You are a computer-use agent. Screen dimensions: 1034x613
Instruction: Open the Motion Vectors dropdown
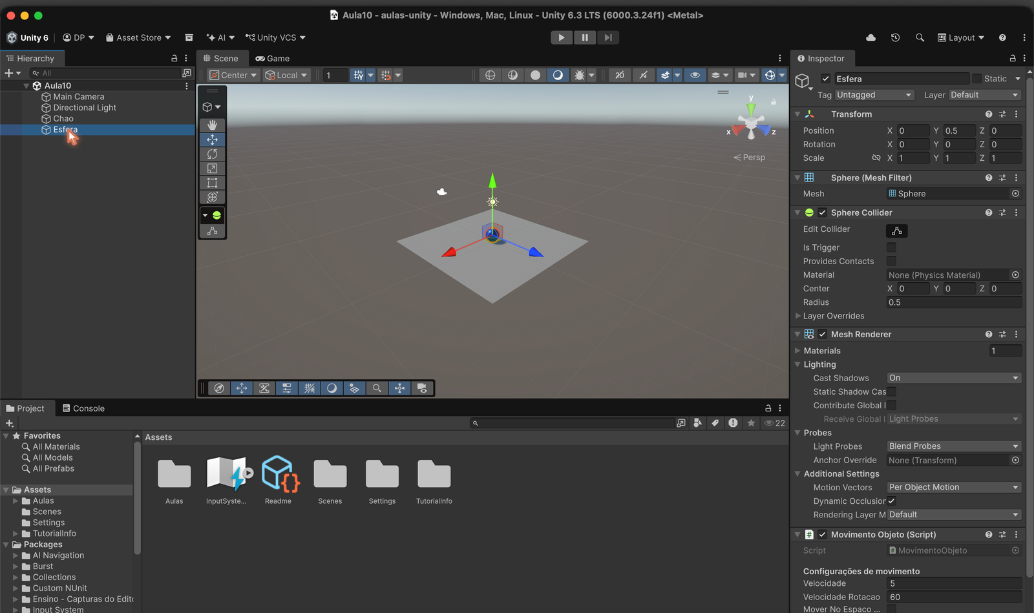pos(954,487)
